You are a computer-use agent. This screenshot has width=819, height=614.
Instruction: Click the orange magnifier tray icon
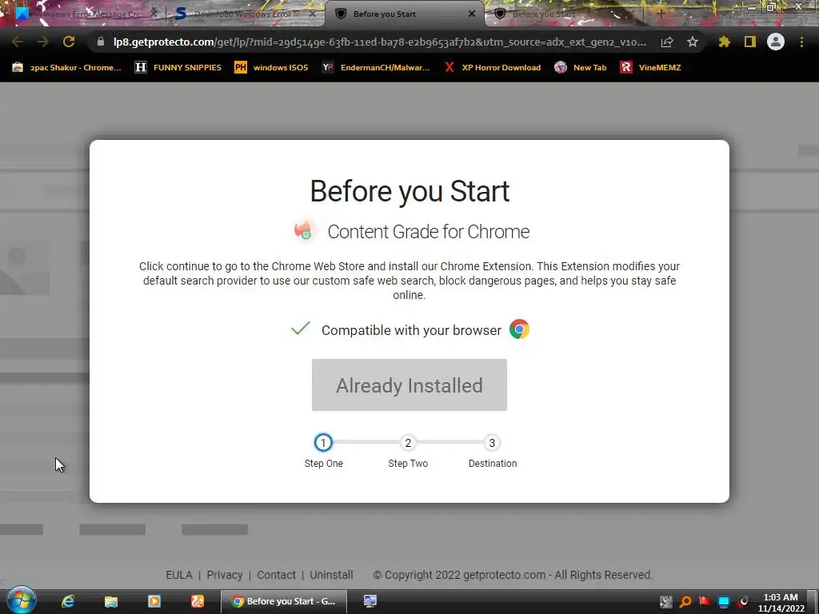coord(685,601)
